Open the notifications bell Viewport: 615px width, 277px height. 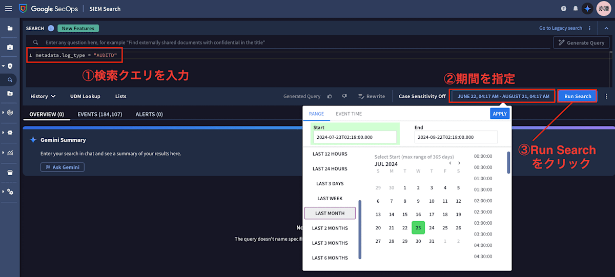(576, 9)
